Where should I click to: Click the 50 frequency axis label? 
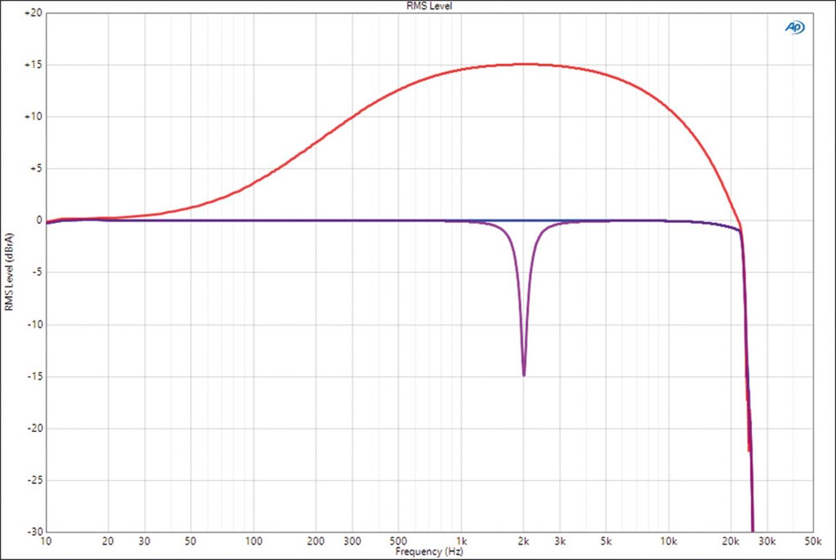(190, 541)
